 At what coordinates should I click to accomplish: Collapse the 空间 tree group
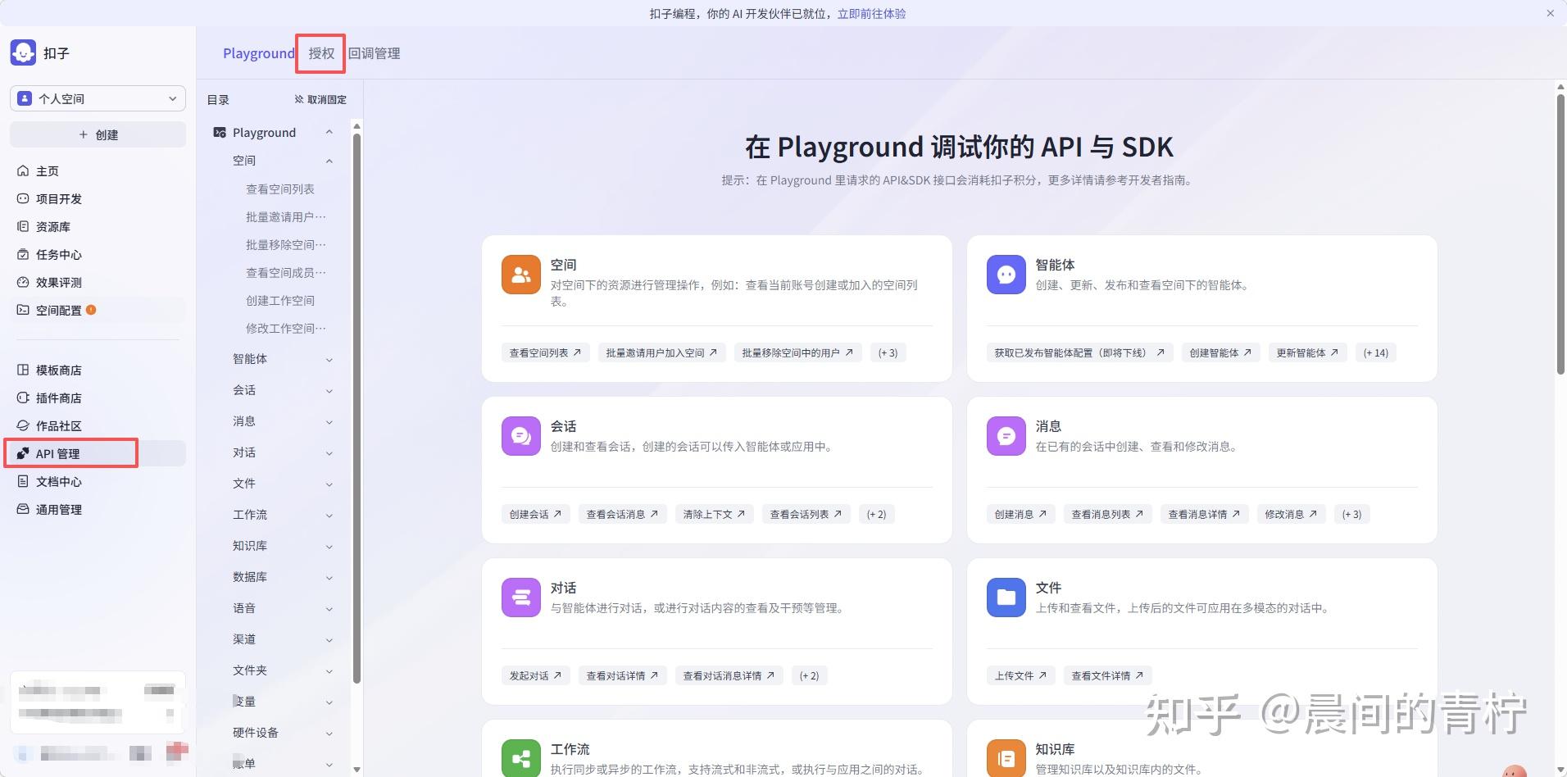click(x=329, y=161)
